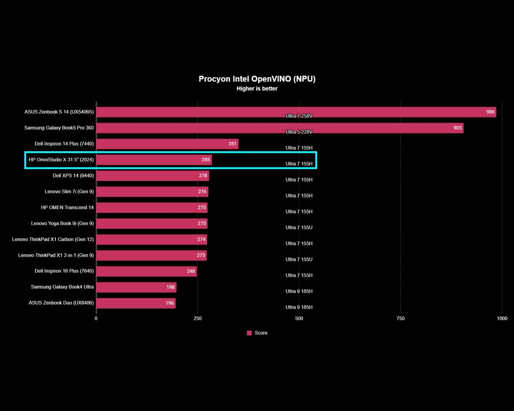Click Ultra 9 185H label in ASUS Zenbook Duo row

point(299,307)
